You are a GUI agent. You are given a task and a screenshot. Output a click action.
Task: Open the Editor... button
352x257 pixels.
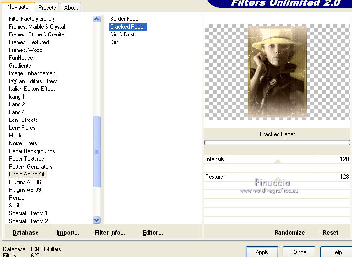point(152,233)
